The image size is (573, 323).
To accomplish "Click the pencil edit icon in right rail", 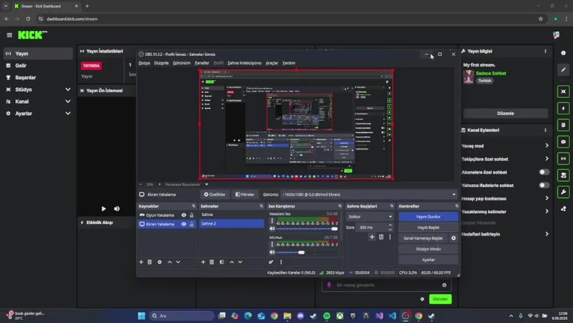I will 564,70.
